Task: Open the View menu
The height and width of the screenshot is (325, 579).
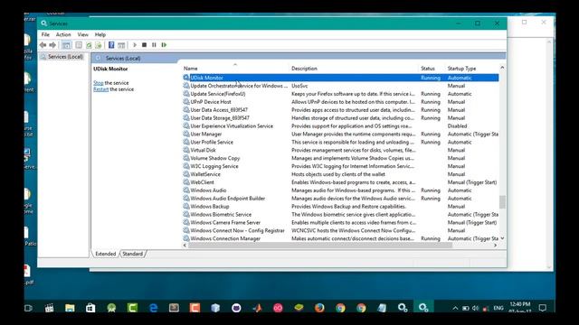Action: (82, 34)
